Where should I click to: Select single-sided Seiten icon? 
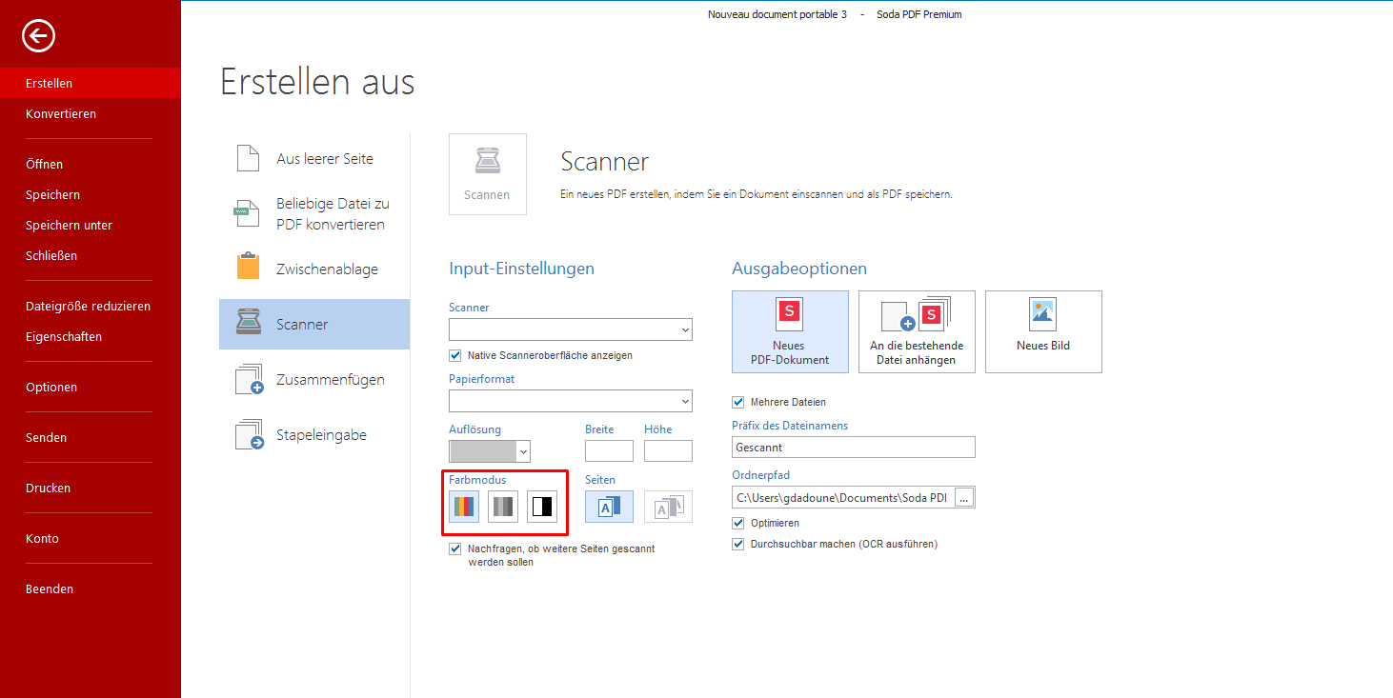pyautogui.click(x=609, y=507)
